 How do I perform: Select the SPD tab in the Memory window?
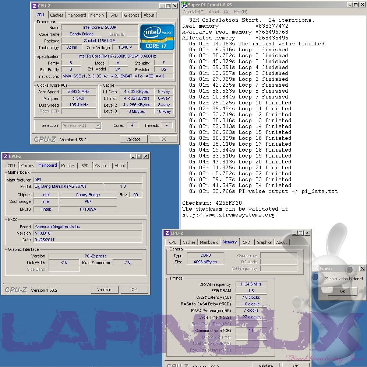[247, 242]
